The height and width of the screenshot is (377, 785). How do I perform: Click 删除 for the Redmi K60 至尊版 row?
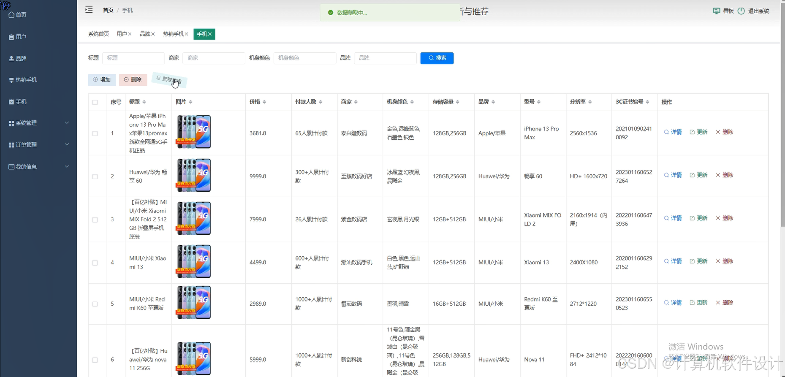click(724, 303)
